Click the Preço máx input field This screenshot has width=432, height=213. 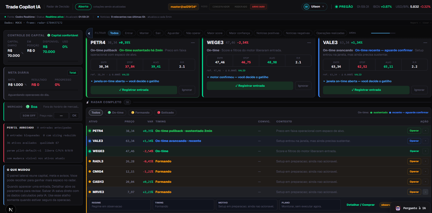(x=61, y=116)
